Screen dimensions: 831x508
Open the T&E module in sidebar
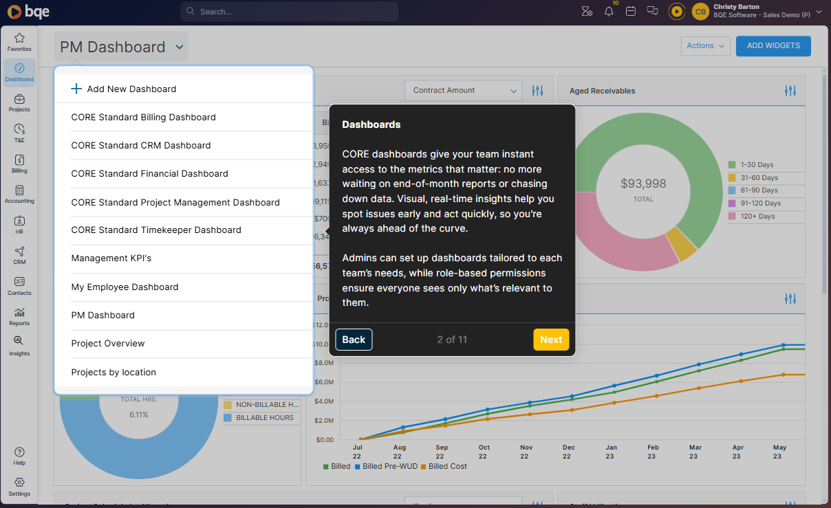19,133
